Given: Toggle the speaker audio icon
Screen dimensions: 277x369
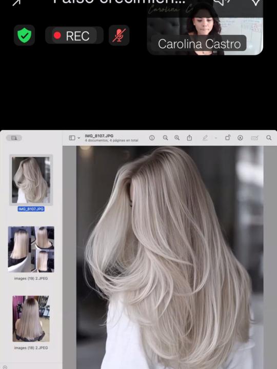Looking at the screenshot, I should tap(222, 3).
